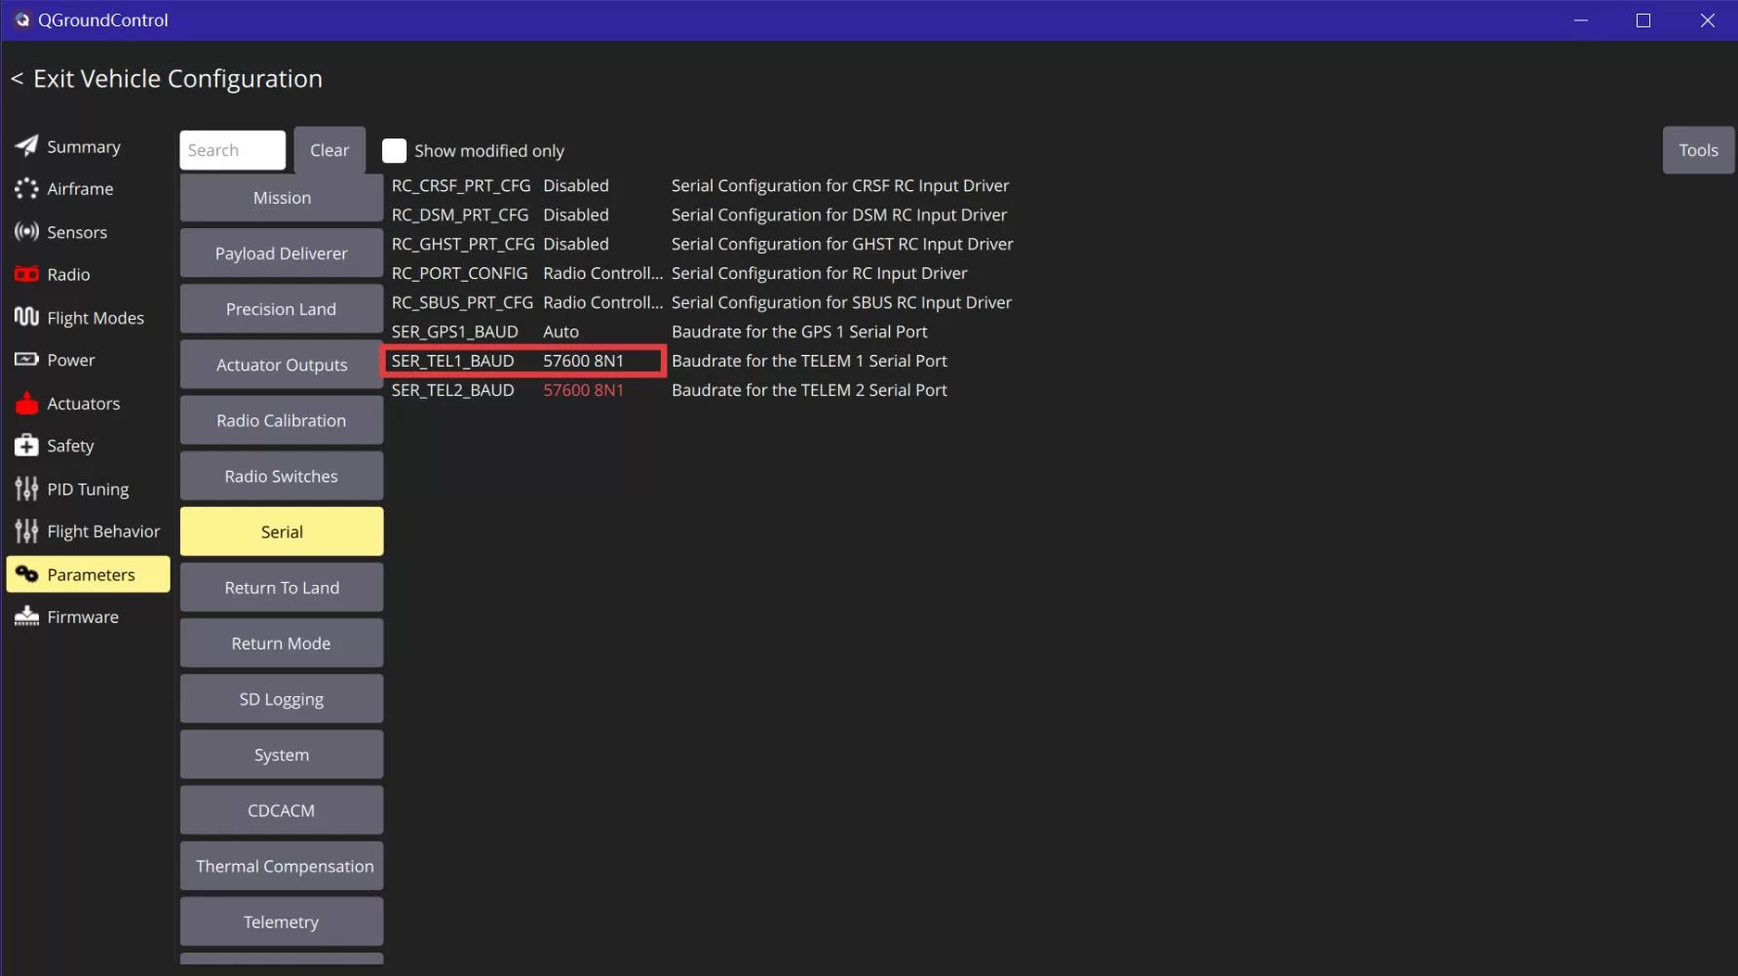
Task: Select the Radio Switches parameter group
Action: pos(282,476)
